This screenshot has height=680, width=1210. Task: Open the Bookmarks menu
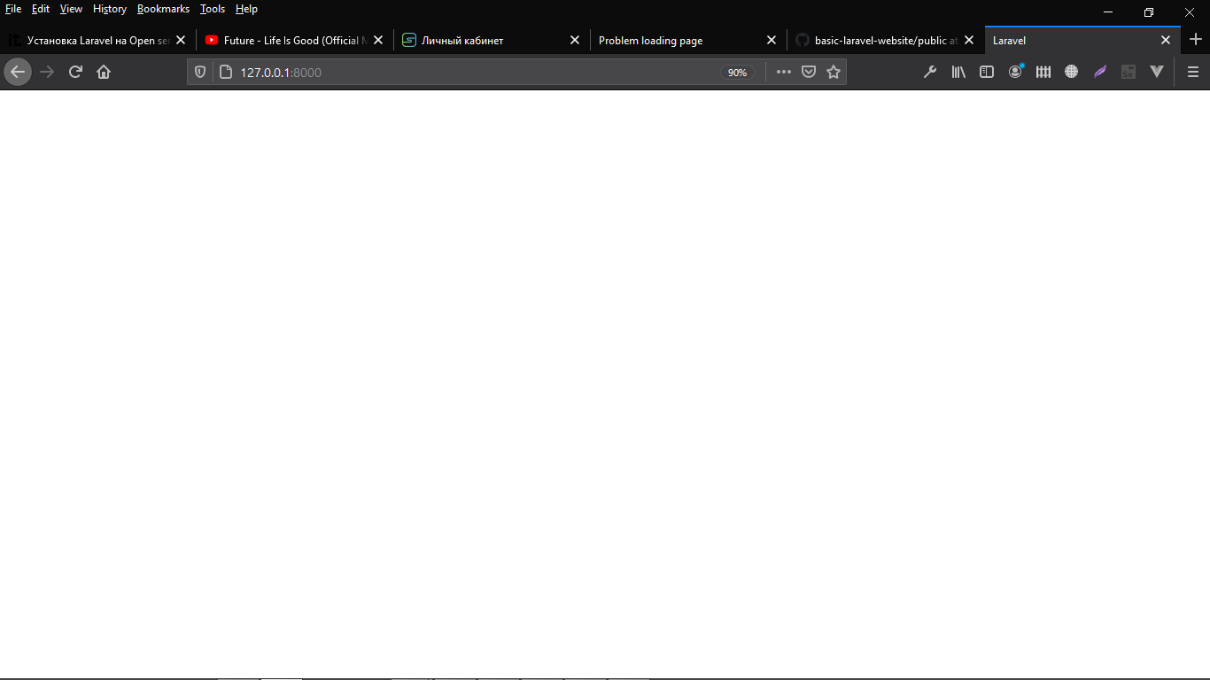coord(163,9)
